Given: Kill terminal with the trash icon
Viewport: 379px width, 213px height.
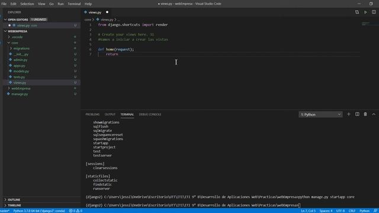Looking at the screenshot, I should [x=365, y=114].
